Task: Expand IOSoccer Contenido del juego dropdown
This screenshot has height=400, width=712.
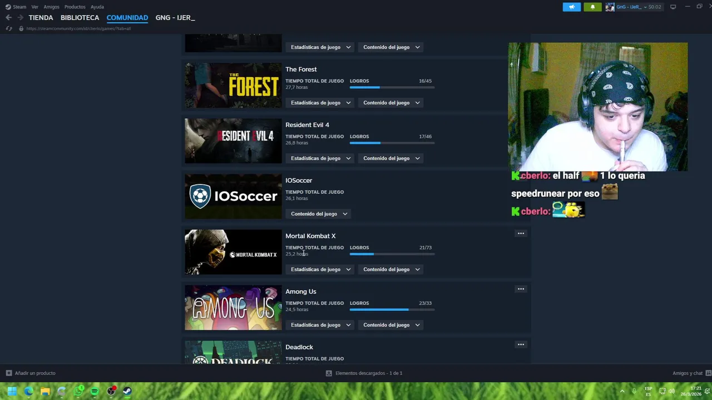Action: [x=319, y=214]
